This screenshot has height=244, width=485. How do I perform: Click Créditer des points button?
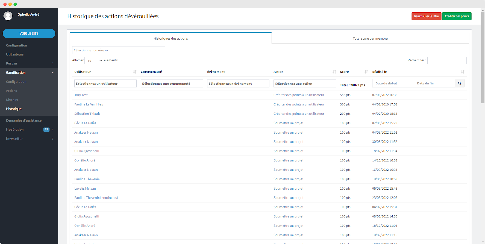point(457,16)
